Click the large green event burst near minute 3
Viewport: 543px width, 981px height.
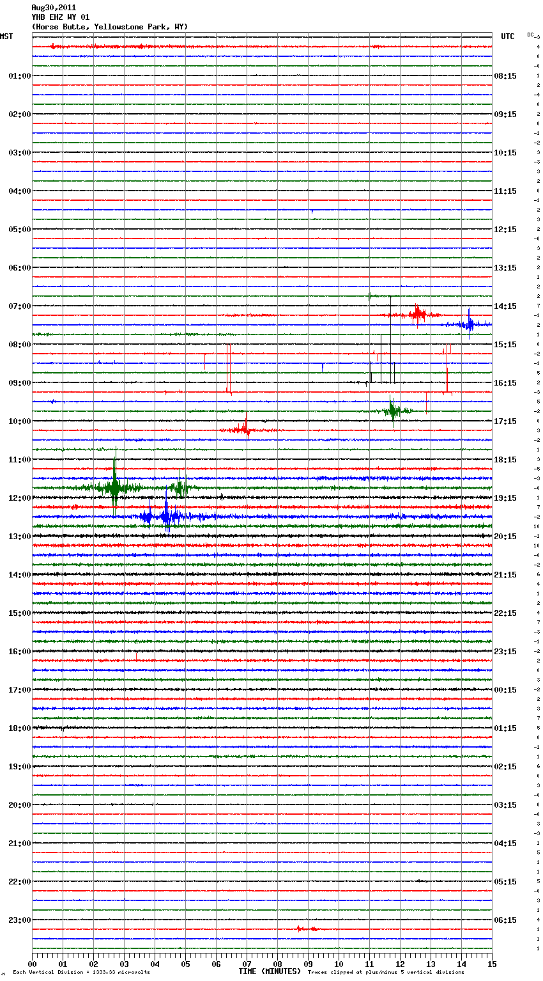115,488
